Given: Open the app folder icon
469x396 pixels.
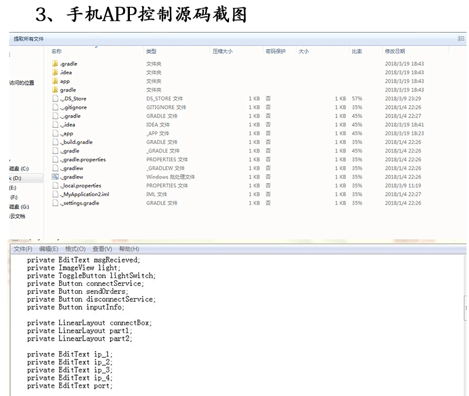Looking at the screenshot, I should click(x=55, y=81).
